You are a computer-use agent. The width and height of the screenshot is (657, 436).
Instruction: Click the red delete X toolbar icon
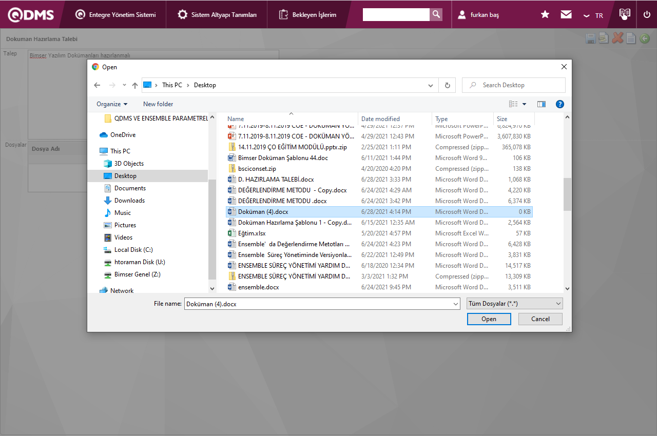[x=617, y=38]
